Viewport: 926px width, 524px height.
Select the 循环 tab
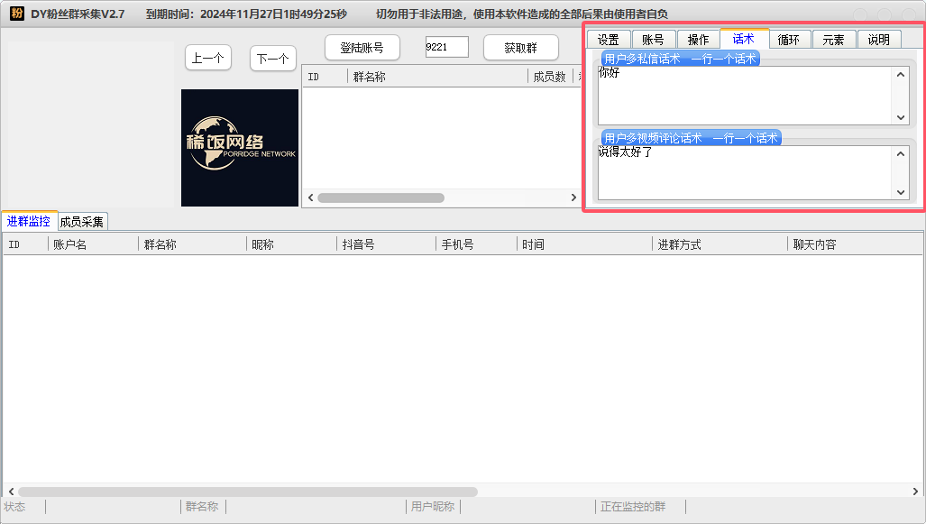pos(788,40)
